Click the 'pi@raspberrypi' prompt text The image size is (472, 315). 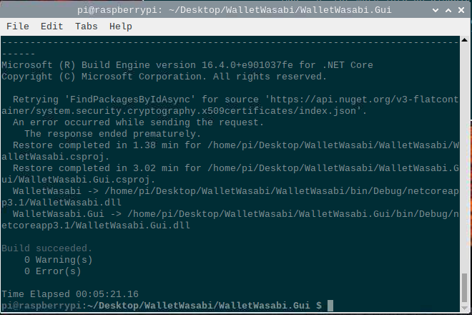click(41, 306)
